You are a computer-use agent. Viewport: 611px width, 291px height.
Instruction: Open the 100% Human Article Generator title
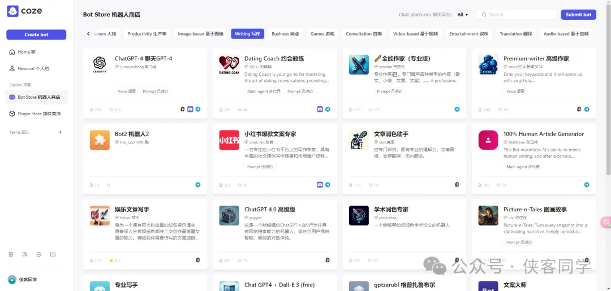pos(544,134)
